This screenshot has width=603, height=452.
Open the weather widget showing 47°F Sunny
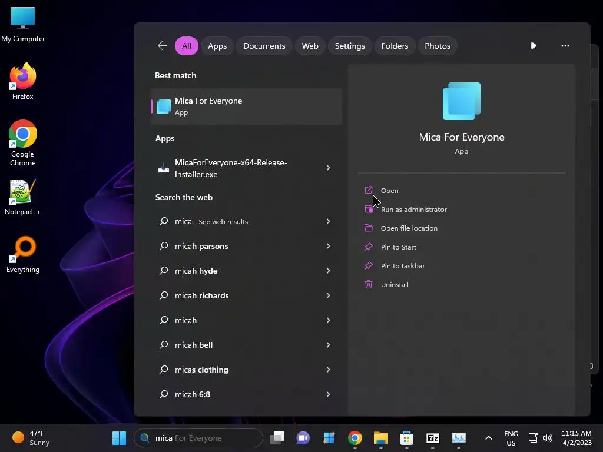pos(31,438)
